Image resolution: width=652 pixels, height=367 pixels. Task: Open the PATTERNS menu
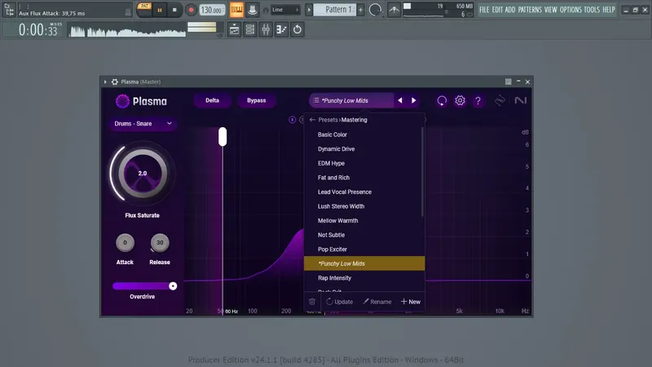point(530,10)
